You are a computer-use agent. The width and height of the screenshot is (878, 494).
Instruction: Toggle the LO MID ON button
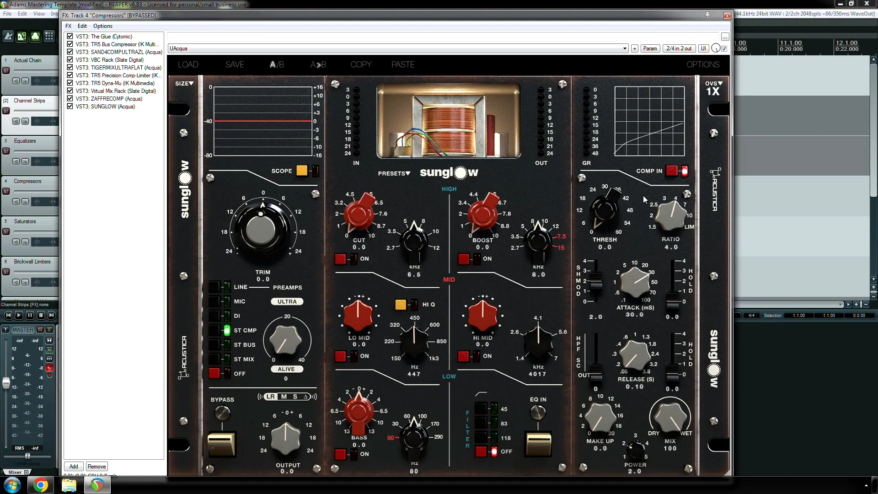coord(340,356)
